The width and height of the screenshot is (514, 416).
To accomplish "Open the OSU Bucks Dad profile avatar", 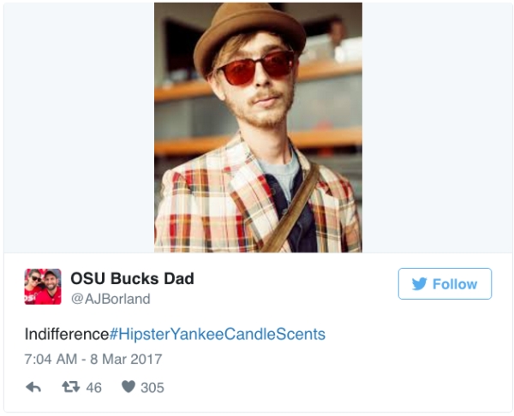I will [42, 287].
